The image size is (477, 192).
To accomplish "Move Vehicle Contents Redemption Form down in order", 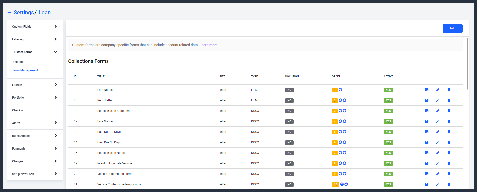I will pyautogui.click(x=346, y=184).
